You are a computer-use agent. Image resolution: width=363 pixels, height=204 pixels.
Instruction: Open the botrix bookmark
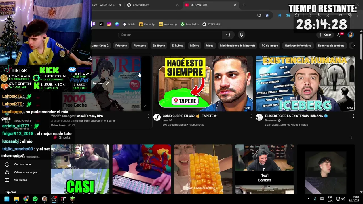click(x=129, y=24)
